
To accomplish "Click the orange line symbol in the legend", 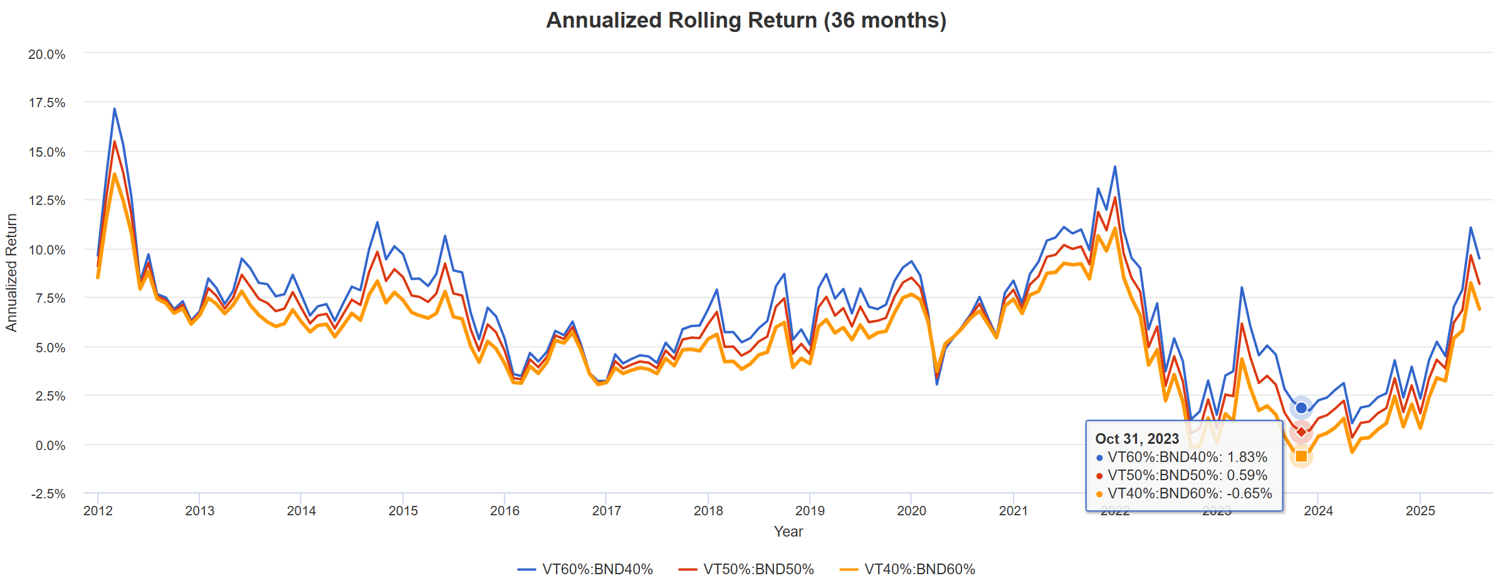I will 849,570.
